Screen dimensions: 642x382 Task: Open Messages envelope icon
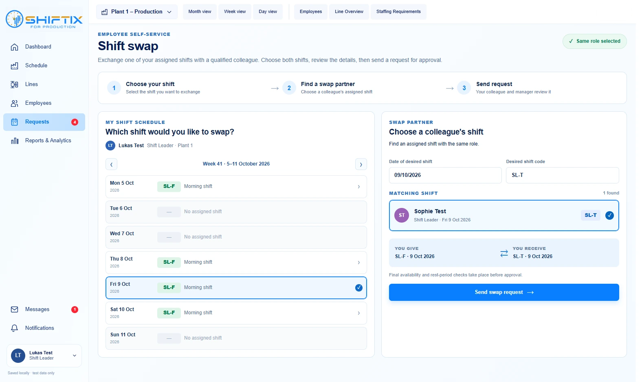tap(15, 309)
